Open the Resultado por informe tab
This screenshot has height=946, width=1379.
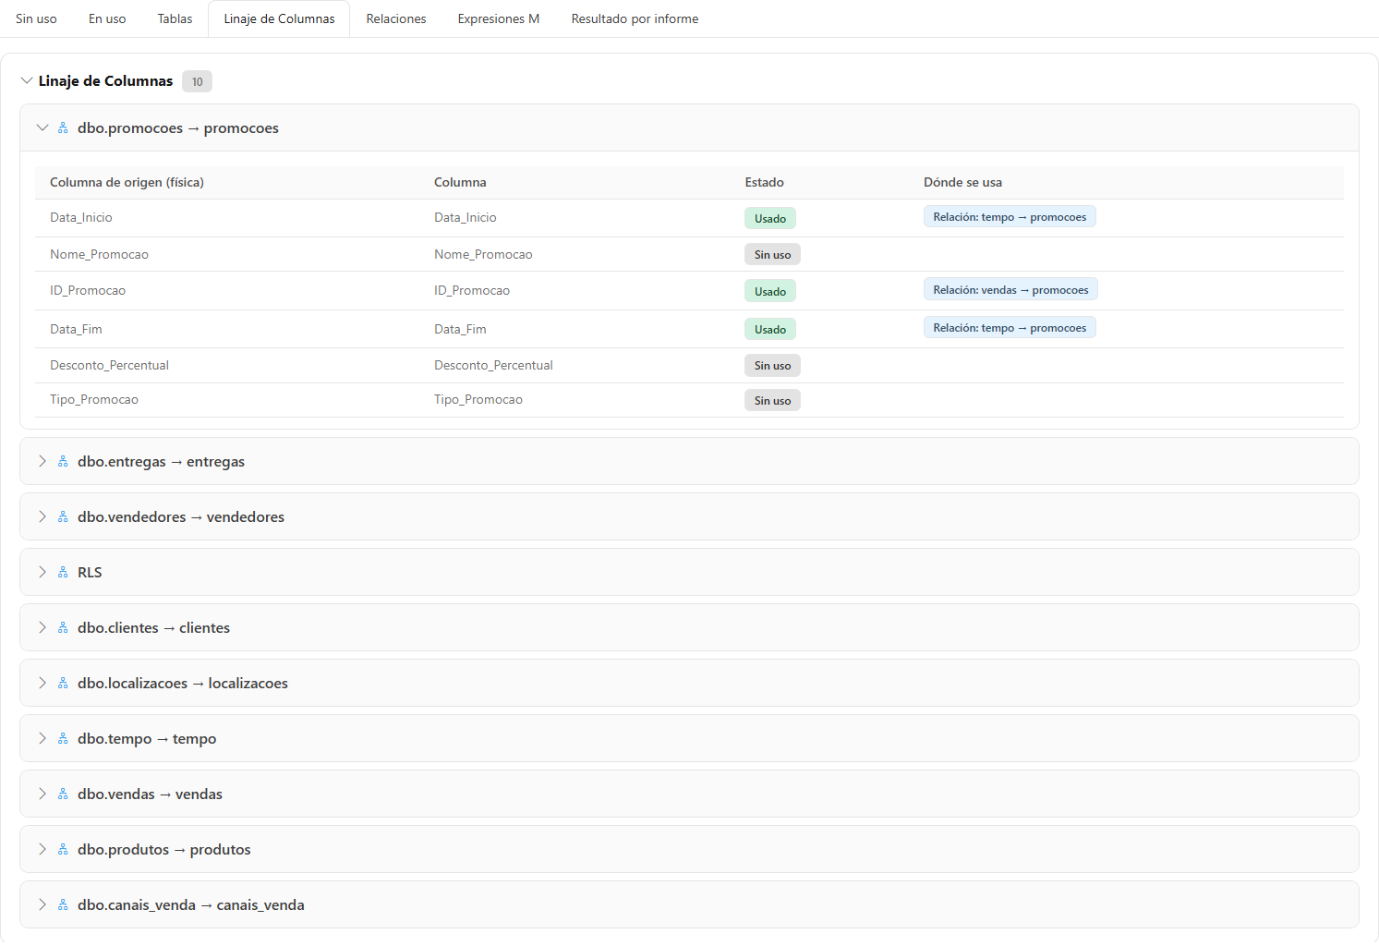coord(635,18)
